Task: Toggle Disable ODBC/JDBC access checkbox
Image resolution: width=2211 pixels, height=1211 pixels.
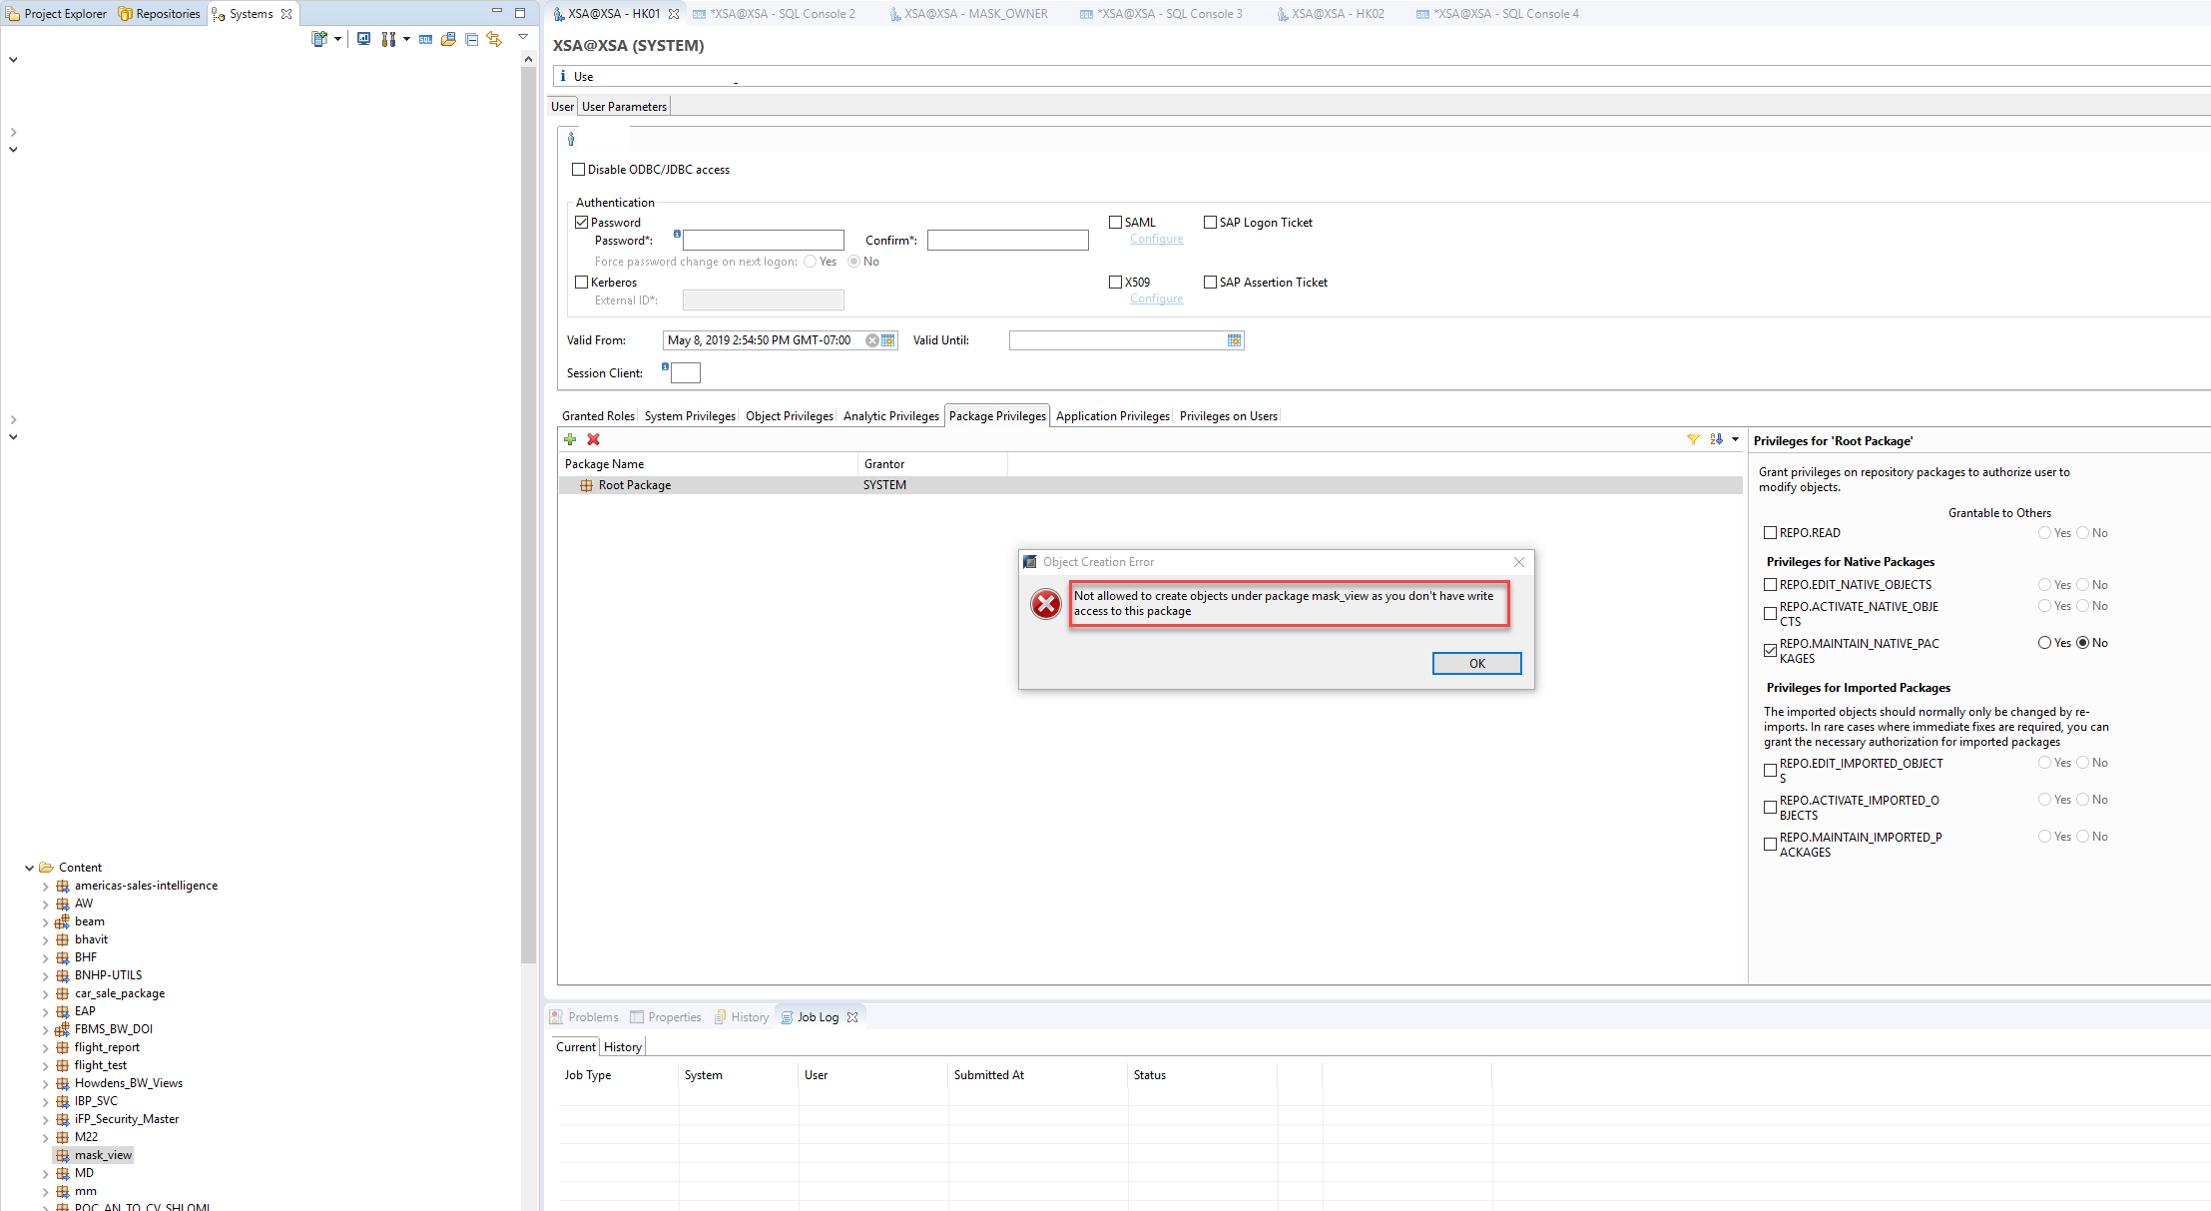Action: 578,170
